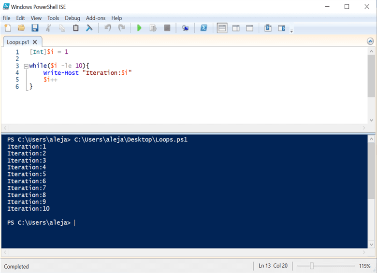This screenshot has height=273, width=377.
Task: Close the Loops.ps1 tab
Action: point(35,42)
